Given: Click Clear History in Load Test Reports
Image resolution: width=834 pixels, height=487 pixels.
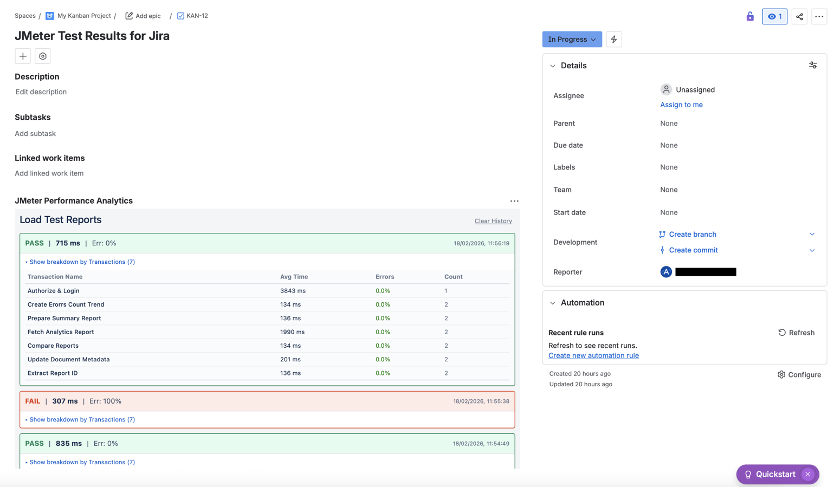Looking at the screenshot, I should pos(493,220).
